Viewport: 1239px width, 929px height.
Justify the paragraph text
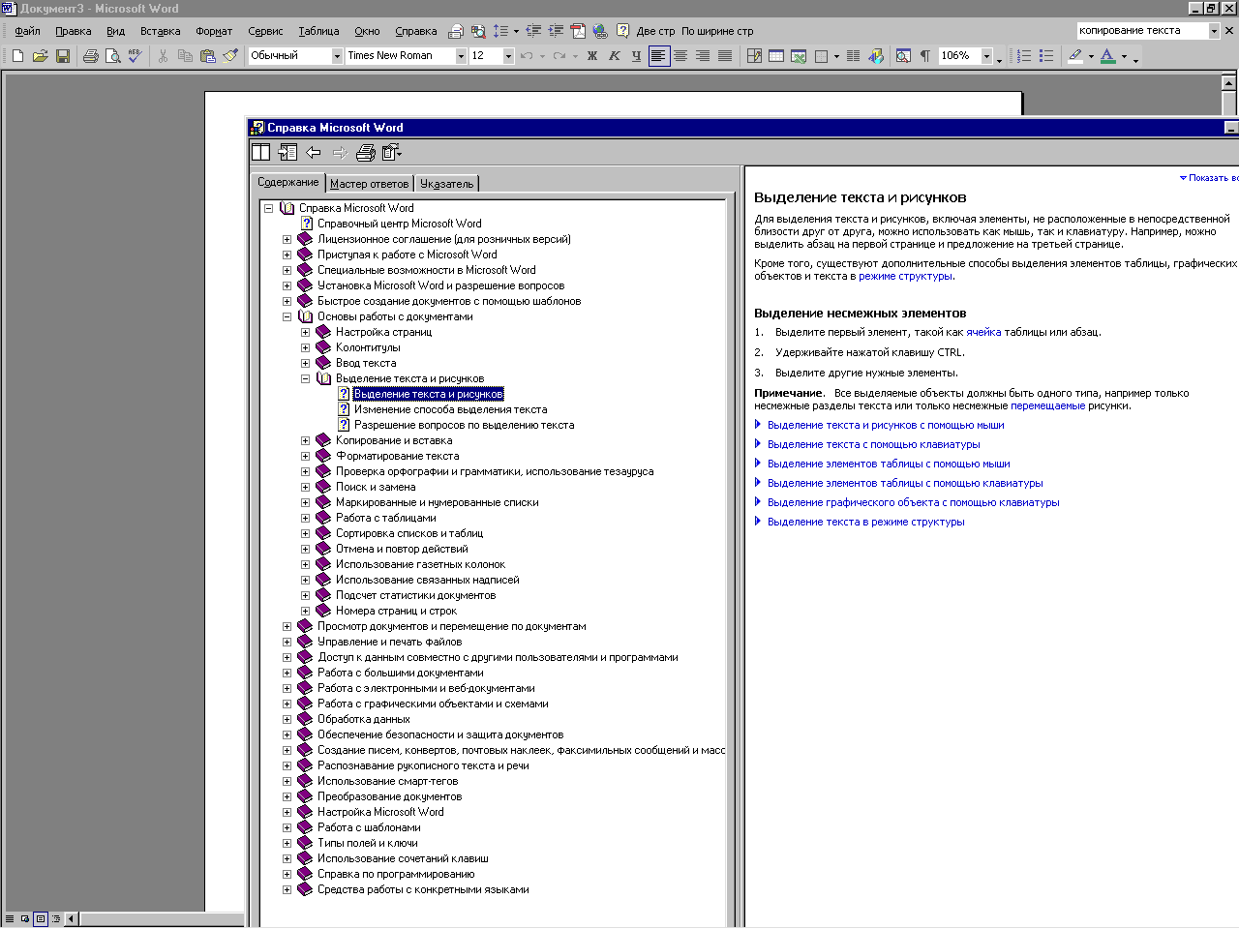(725, 56)
